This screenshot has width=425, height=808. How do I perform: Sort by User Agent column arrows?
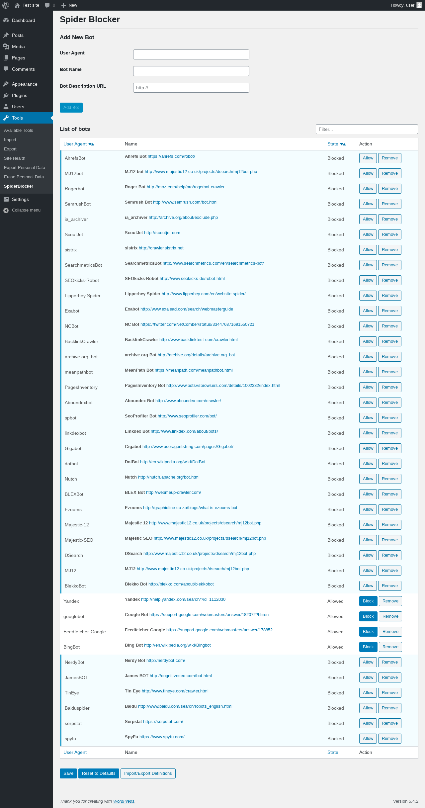pos(91,144)
